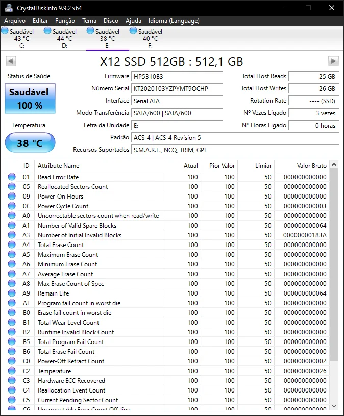Screen dimensions: 344x416
Task: Click status orb for Read Error Rate
Action: (x=12, y=177)
